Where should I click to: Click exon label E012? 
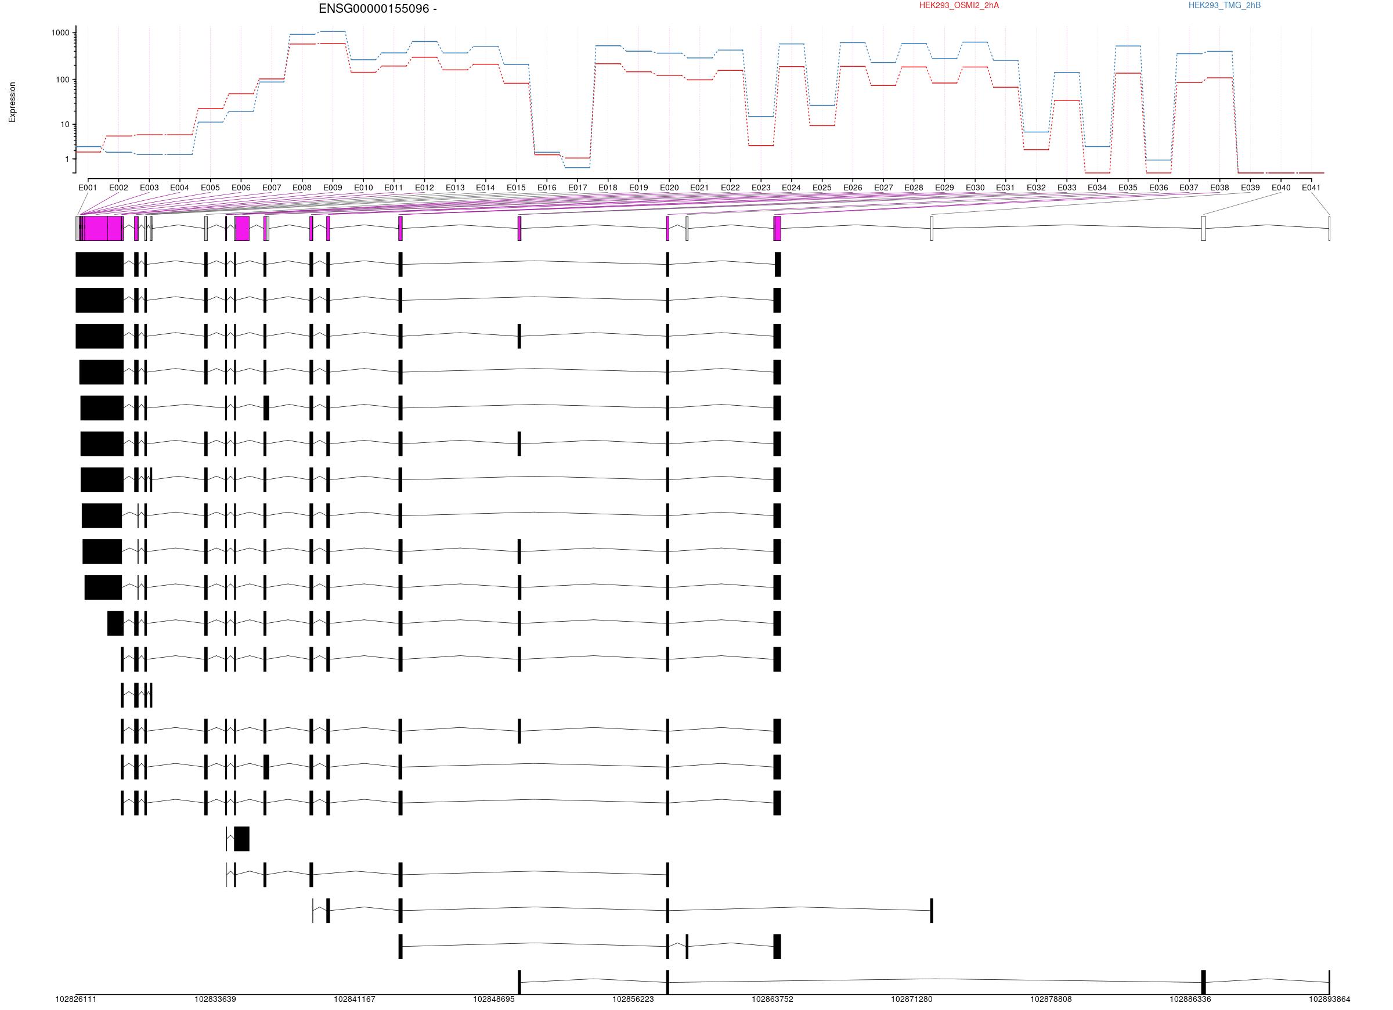coord(424,188)
